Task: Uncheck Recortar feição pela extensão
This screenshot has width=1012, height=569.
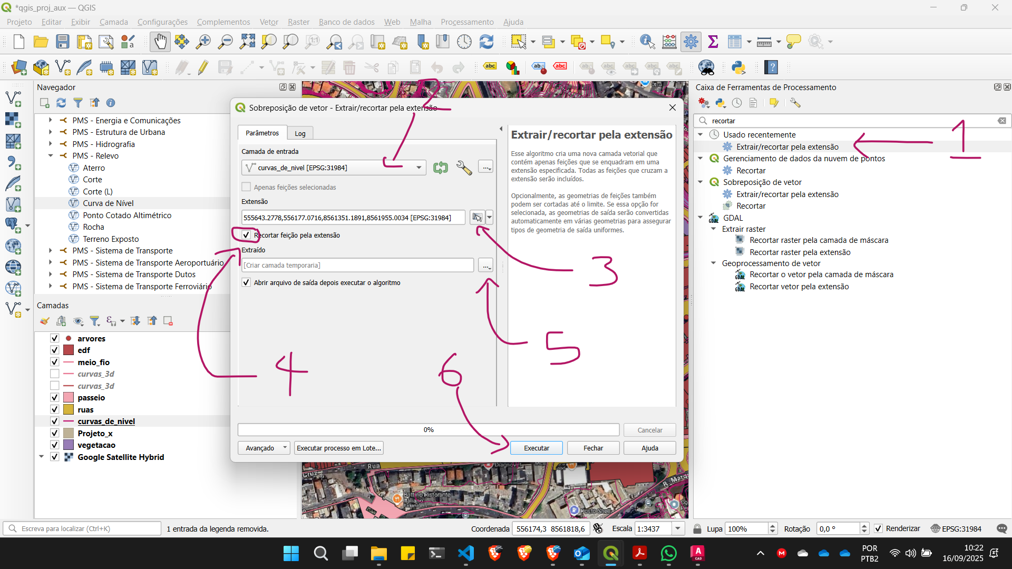Action: 246,235
